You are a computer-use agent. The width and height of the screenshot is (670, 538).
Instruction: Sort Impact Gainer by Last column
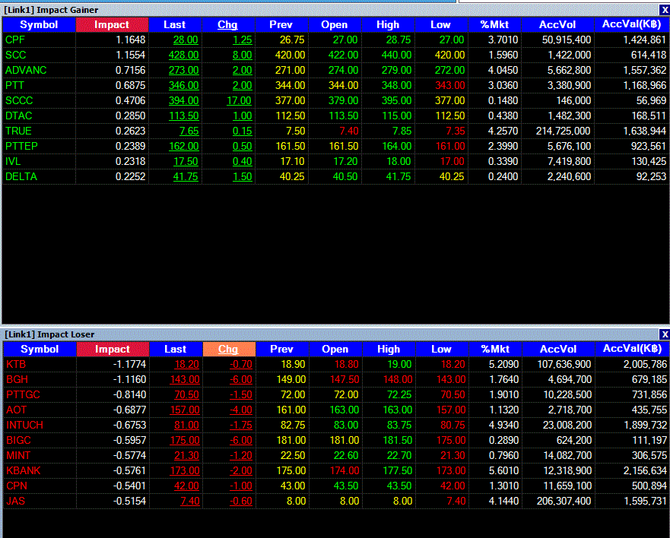[175, 25]
